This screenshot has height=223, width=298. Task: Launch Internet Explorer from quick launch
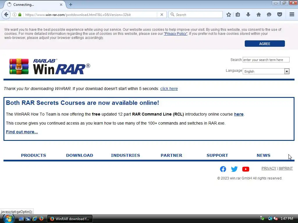pyautogui.click(x=35, y=219)
